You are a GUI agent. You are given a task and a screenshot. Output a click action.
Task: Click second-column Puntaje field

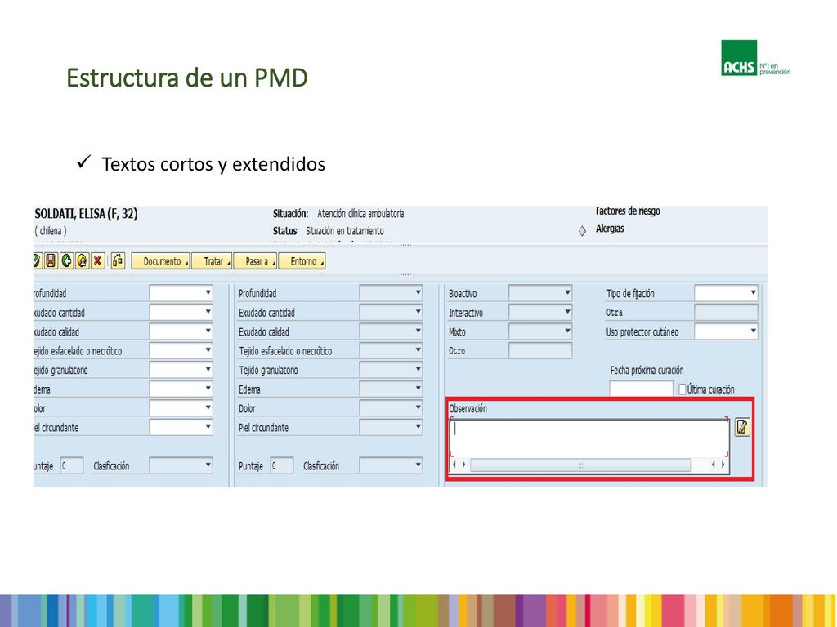pyautogui.click(x=281, y=466)
